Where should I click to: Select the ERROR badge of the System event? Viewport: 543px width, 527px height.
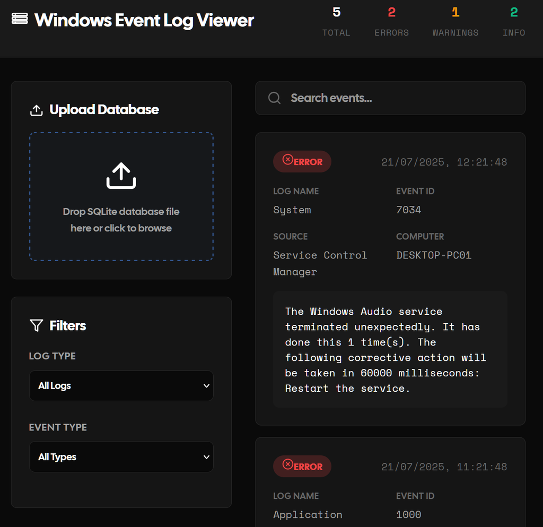coord(302,161)
